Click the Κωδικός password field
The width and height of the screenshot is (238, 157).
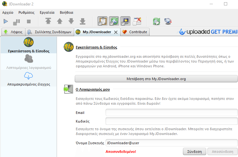[x=171, y=121]
